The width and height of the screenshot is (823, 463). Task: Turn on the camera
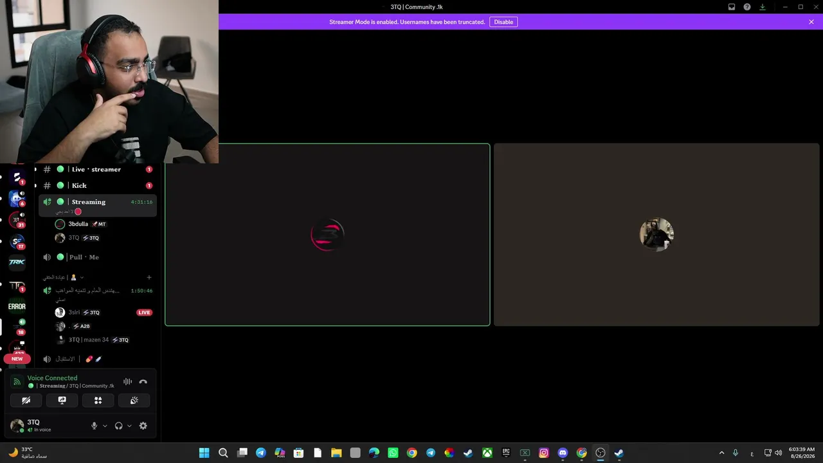click(x=26, y=400)
